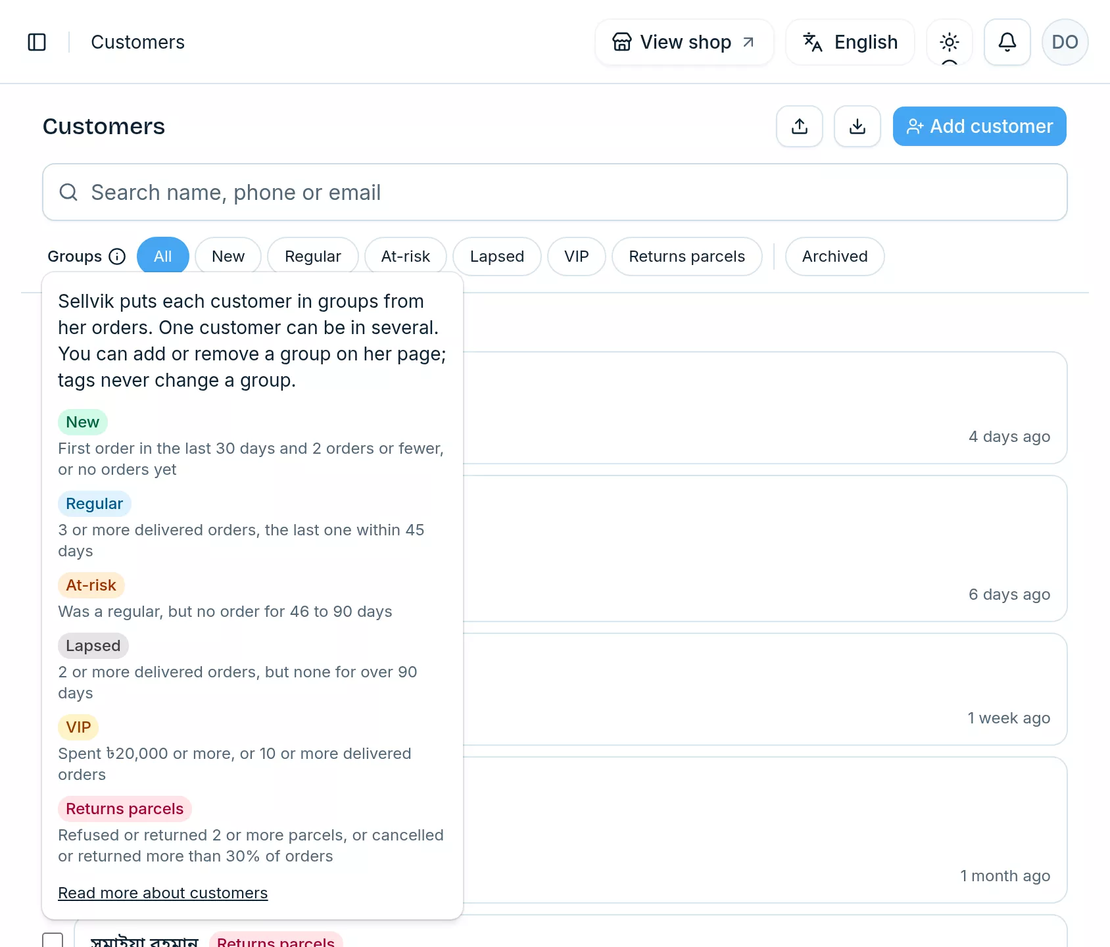This screenshot has width=1110, height=947.
Task: Select the VIP group filter chip
Action: point(577,256)
